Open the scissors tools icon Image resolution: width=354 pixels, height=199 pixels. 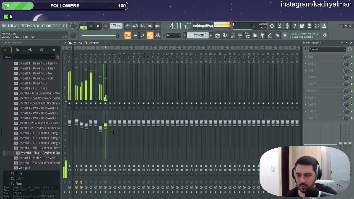point(280,26)
